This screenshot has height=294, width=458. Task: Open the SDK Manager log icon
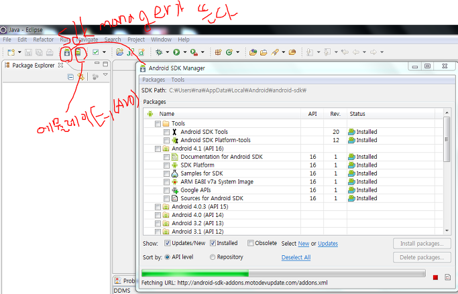tap(447, 277)
